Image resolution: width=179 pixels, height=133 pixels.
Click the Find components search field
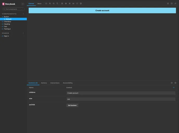coord(13,9)
